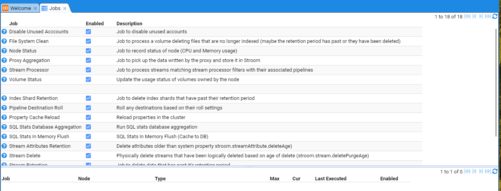Viewport: 501px width, 191px height.
Task: Select the Volume Status job row
Action: click(x=25, y=79)
